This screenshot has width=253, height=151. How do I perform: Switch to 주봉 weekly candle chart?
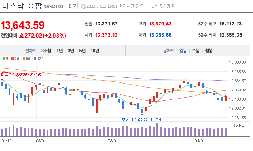(x=196, y=51)
